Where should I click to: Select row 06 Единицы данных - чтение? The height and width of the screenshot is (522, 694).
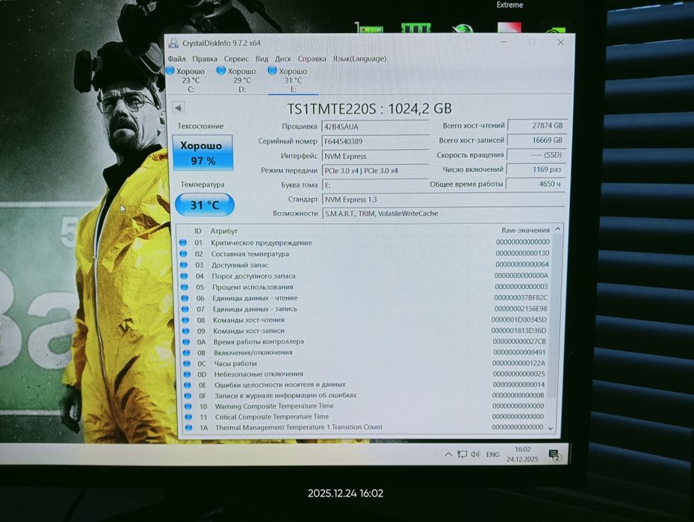[365, 298]
